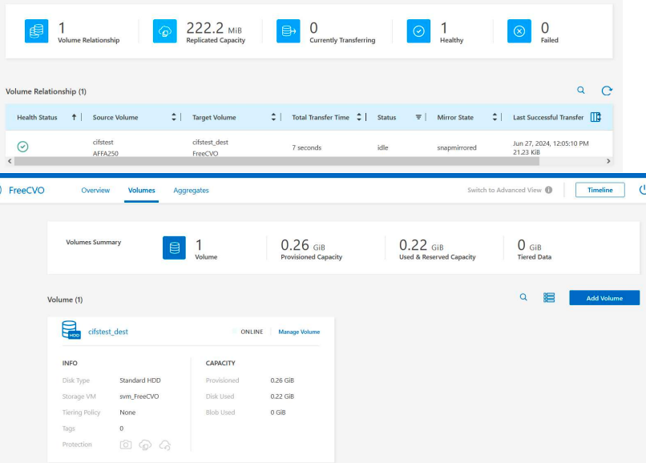This screenshot has height=463, width=646.
Task: Click the replication cloud protection icon
Action: [x=145, y=445]
